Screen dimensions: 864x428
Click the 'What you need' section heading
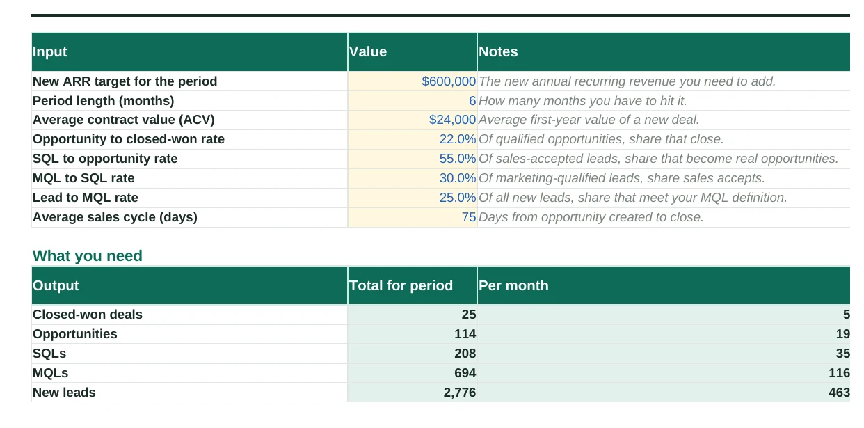tap(88, 256)
